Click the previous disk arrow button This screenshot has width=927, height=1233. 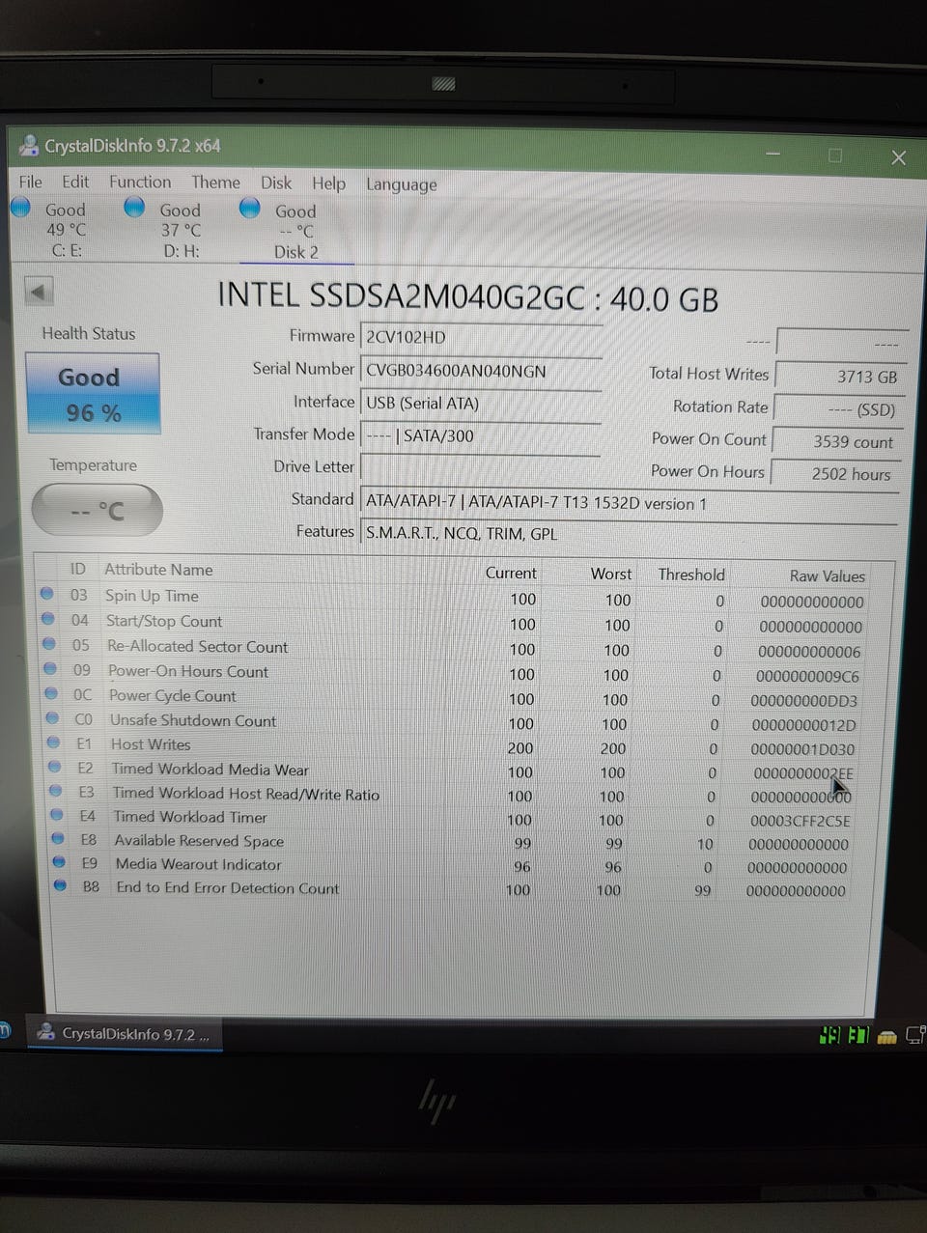pos(39,291)
